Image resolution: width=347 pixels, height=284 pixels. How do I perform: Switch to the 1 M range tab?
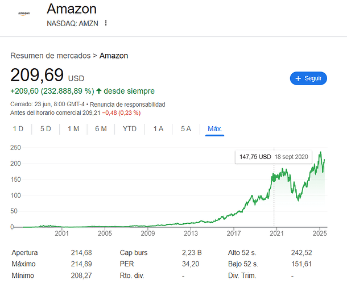73,129
